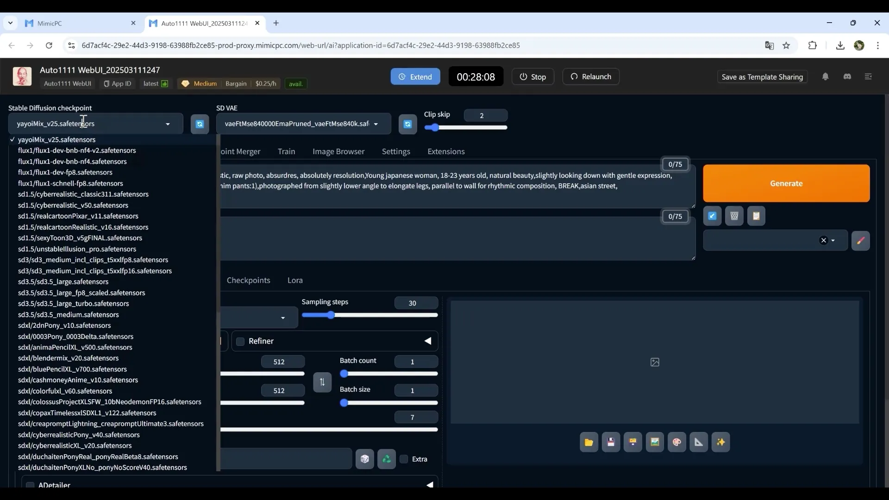This screenshot has width=889, height=500.
Task: Switch to the Train tab
Action: click(x=287, y=151)
